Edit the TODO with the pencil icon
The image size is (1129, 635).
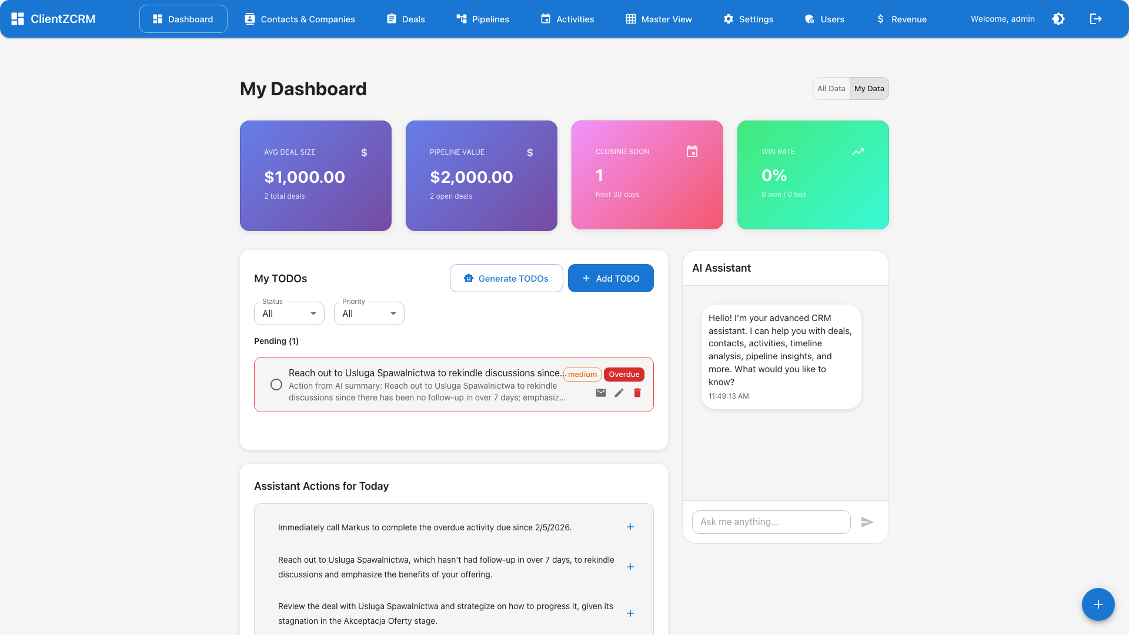[x=619, y=392]
